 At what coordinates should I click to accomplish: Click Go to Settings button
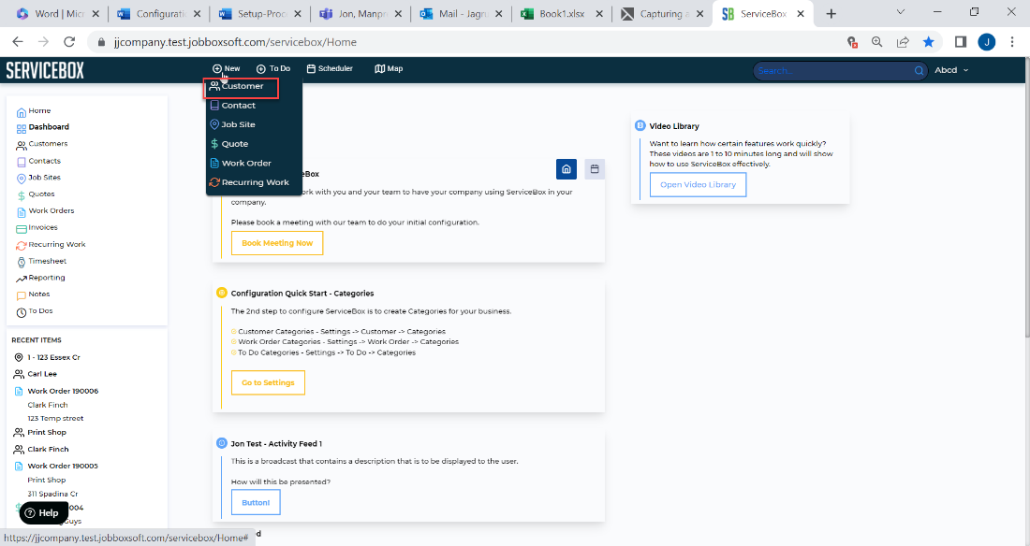click(268, 382)
